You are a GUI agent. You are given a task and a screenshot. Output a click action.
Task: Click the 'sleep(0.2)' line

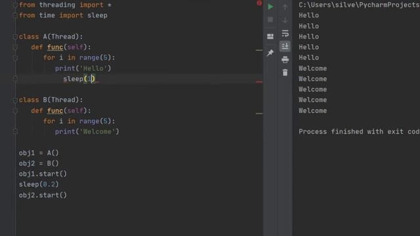[x=39, y=184]
